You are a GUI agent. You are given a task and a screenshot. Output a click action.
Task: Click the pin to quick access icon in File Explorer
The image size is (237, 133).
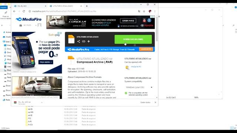click(6, 13)
